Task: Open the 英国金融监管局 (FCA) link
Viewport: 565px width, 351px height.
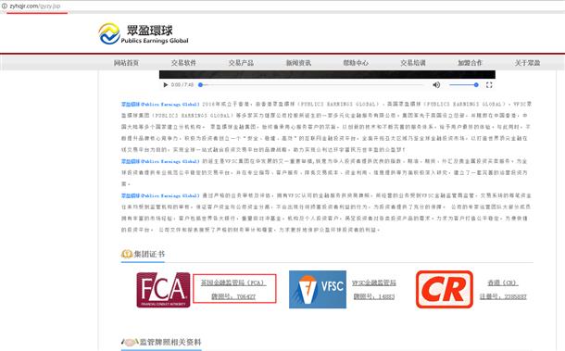Action: (x=233, y=282)
